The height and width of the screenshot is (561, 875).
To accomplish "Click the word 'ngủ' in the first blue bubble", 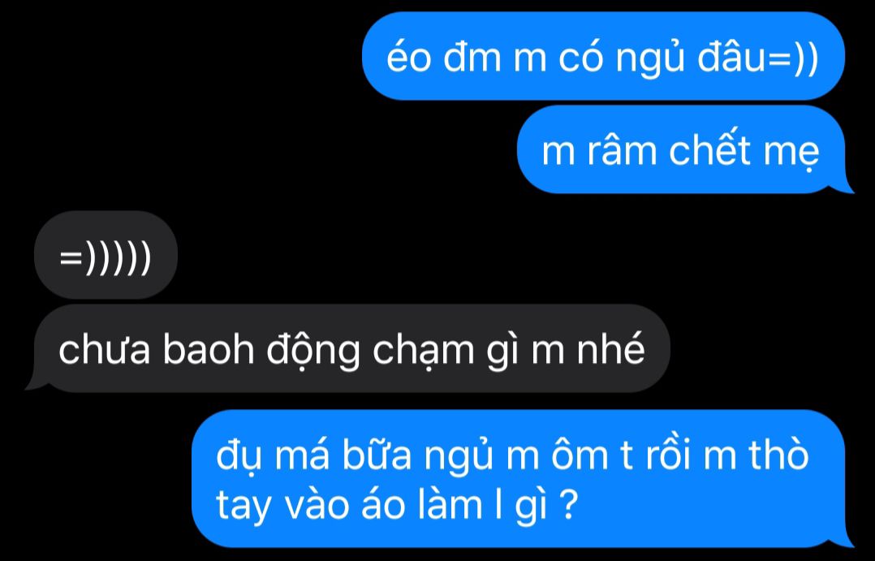I will (649, 58).
